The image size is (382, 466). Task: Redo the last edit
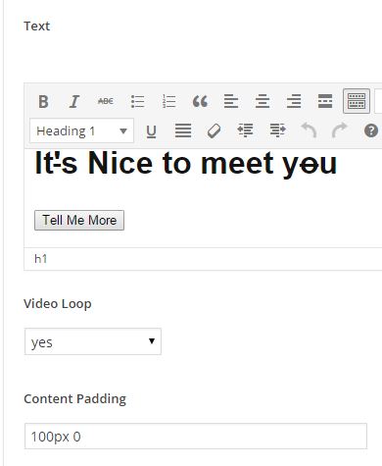[x=340, y=130]
